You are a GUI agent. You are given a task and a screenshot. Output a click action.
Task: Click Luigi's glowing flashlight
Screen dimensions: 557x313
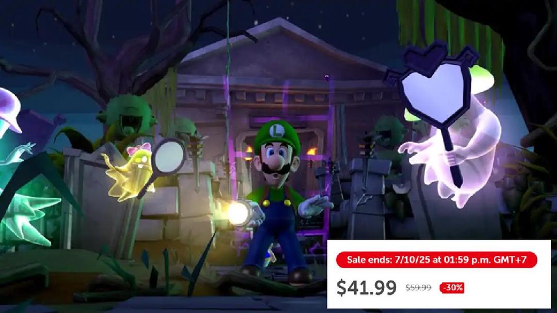(237, 214)
